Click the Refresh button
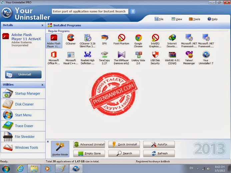Image resolution: width=231 pixels, height=173 pixels. pos(159,153)
